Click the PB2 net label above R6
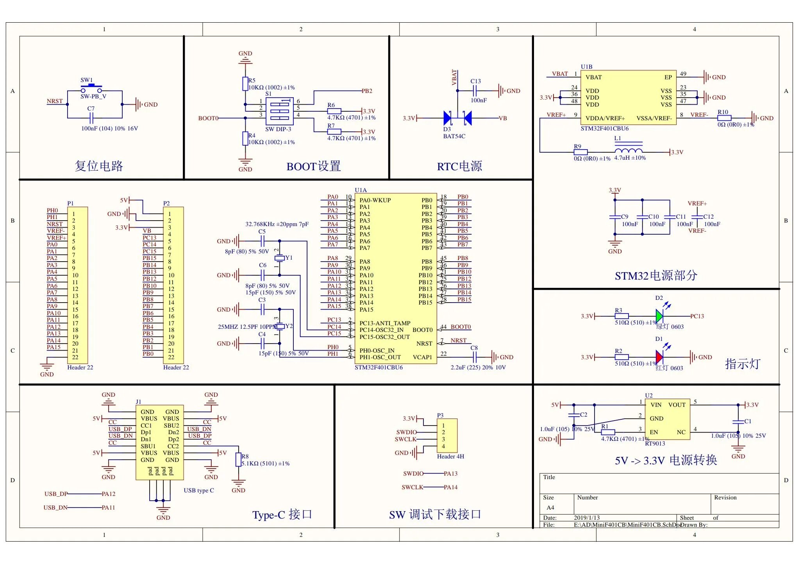800x565 pixels. (367, 91)
